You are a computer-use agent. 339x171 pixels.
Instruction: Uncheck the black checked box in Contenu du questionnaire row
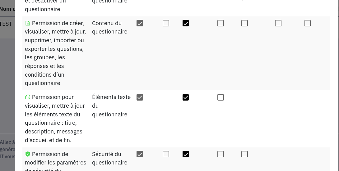[x=186, y=23]
